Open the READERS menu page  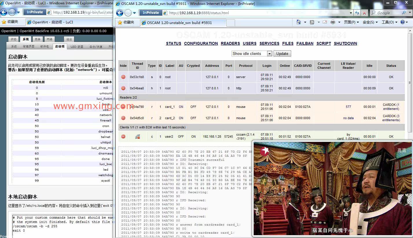[x=230, y=43]
